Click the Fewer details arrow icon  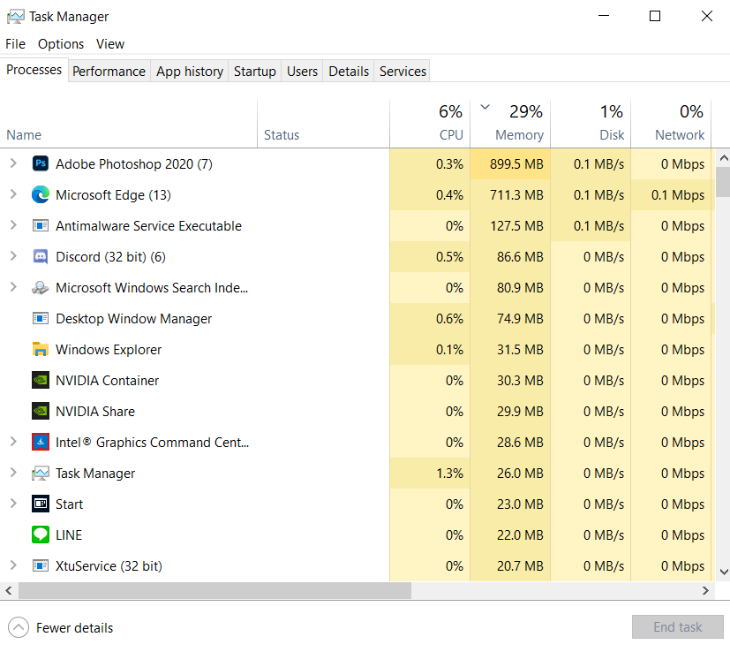coord(19,627)
